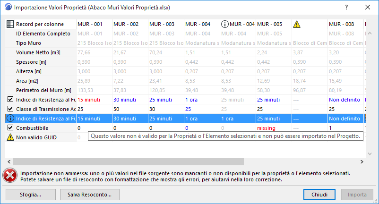Click the red 'missing' value in the Combustibile row
This screenshot has width=379, height=204.
click(266, 128)
